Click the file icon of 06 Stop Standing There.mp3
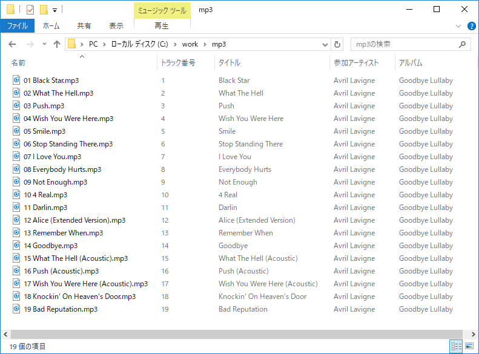 16,144
